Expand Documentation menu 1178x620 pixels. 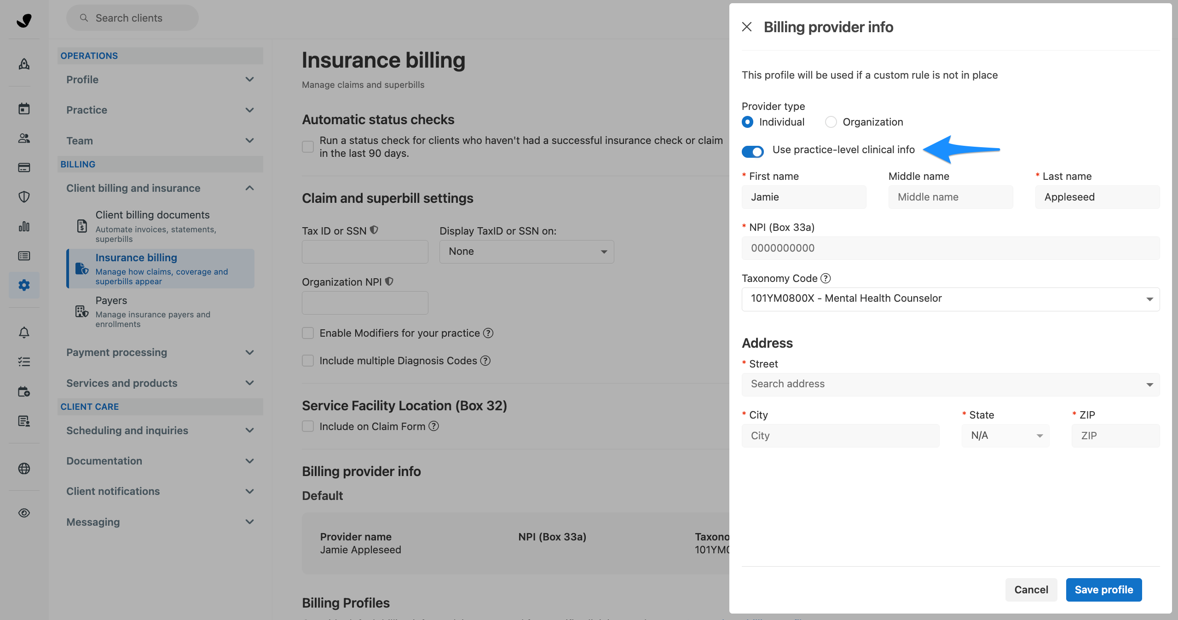coord(160,461)
